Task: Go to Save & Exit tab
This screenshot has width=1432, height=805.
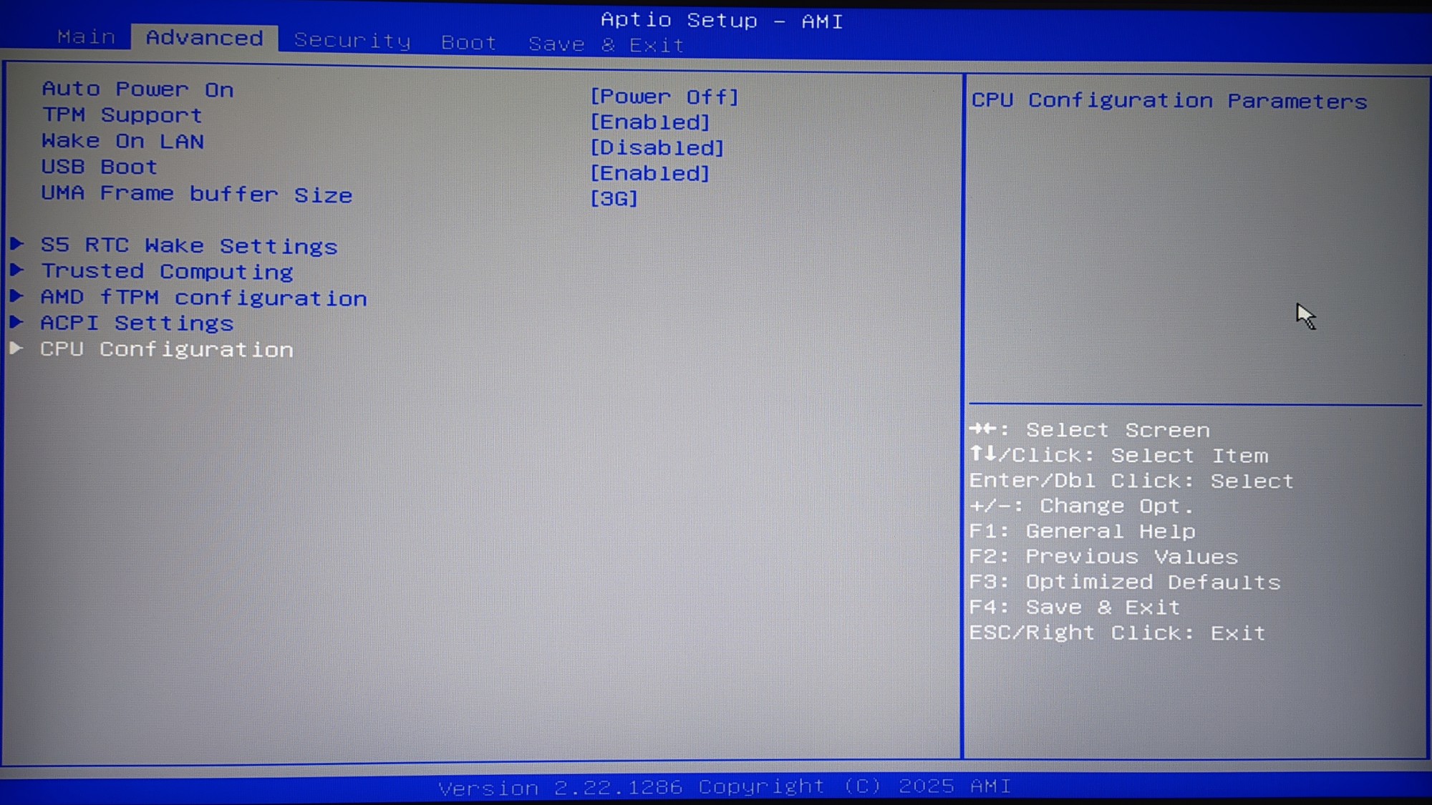Action: pyautogui.click(x=606, y=44)
